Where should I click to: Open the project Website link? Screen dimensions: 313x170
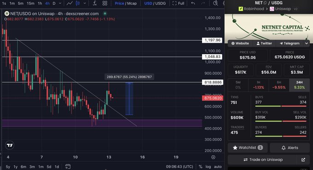tap(240, 43)
